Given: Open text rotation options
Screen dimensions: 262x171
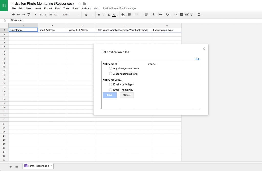Looking at the screenshot, I should [x=167, y=15].
